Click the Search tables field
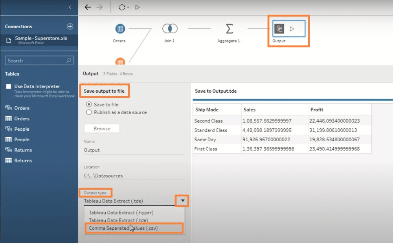 point(39,60)
